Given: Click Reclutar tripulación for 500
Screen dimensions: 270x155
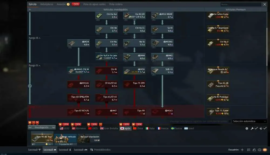Looking at the screenshot, I should tap(89, 139).
